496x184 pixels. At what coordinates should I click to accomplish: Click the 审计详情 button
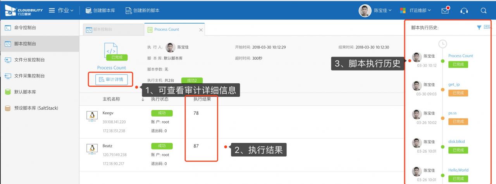pyautogui.click(x=111, y=79)
